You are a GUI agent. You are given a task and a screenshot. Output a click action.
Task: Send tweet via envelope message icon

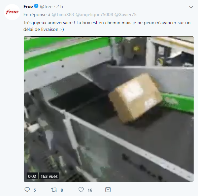coord(108,190)
